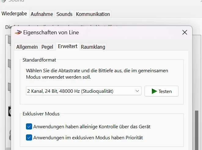
Task: Select the Erweitert tab
Action: coord(68,47)
